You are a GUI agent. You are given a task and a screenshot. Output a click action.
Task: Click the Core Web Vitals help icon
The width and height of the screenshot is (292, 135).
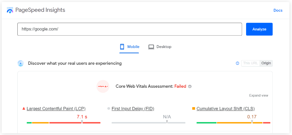tap(190, 86)
